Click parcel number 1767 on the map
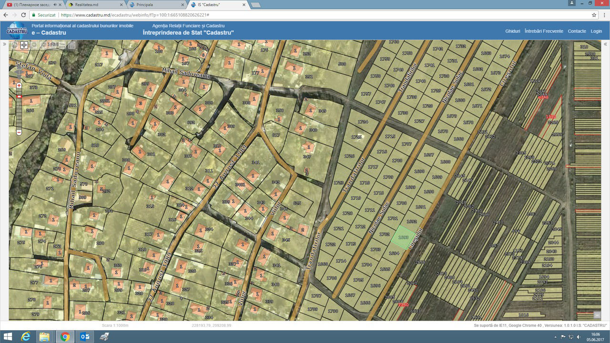 317,296
